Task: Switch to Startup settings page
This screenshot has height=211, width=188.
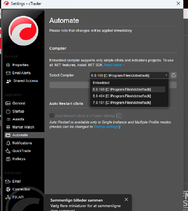Action: pos(18,111)
